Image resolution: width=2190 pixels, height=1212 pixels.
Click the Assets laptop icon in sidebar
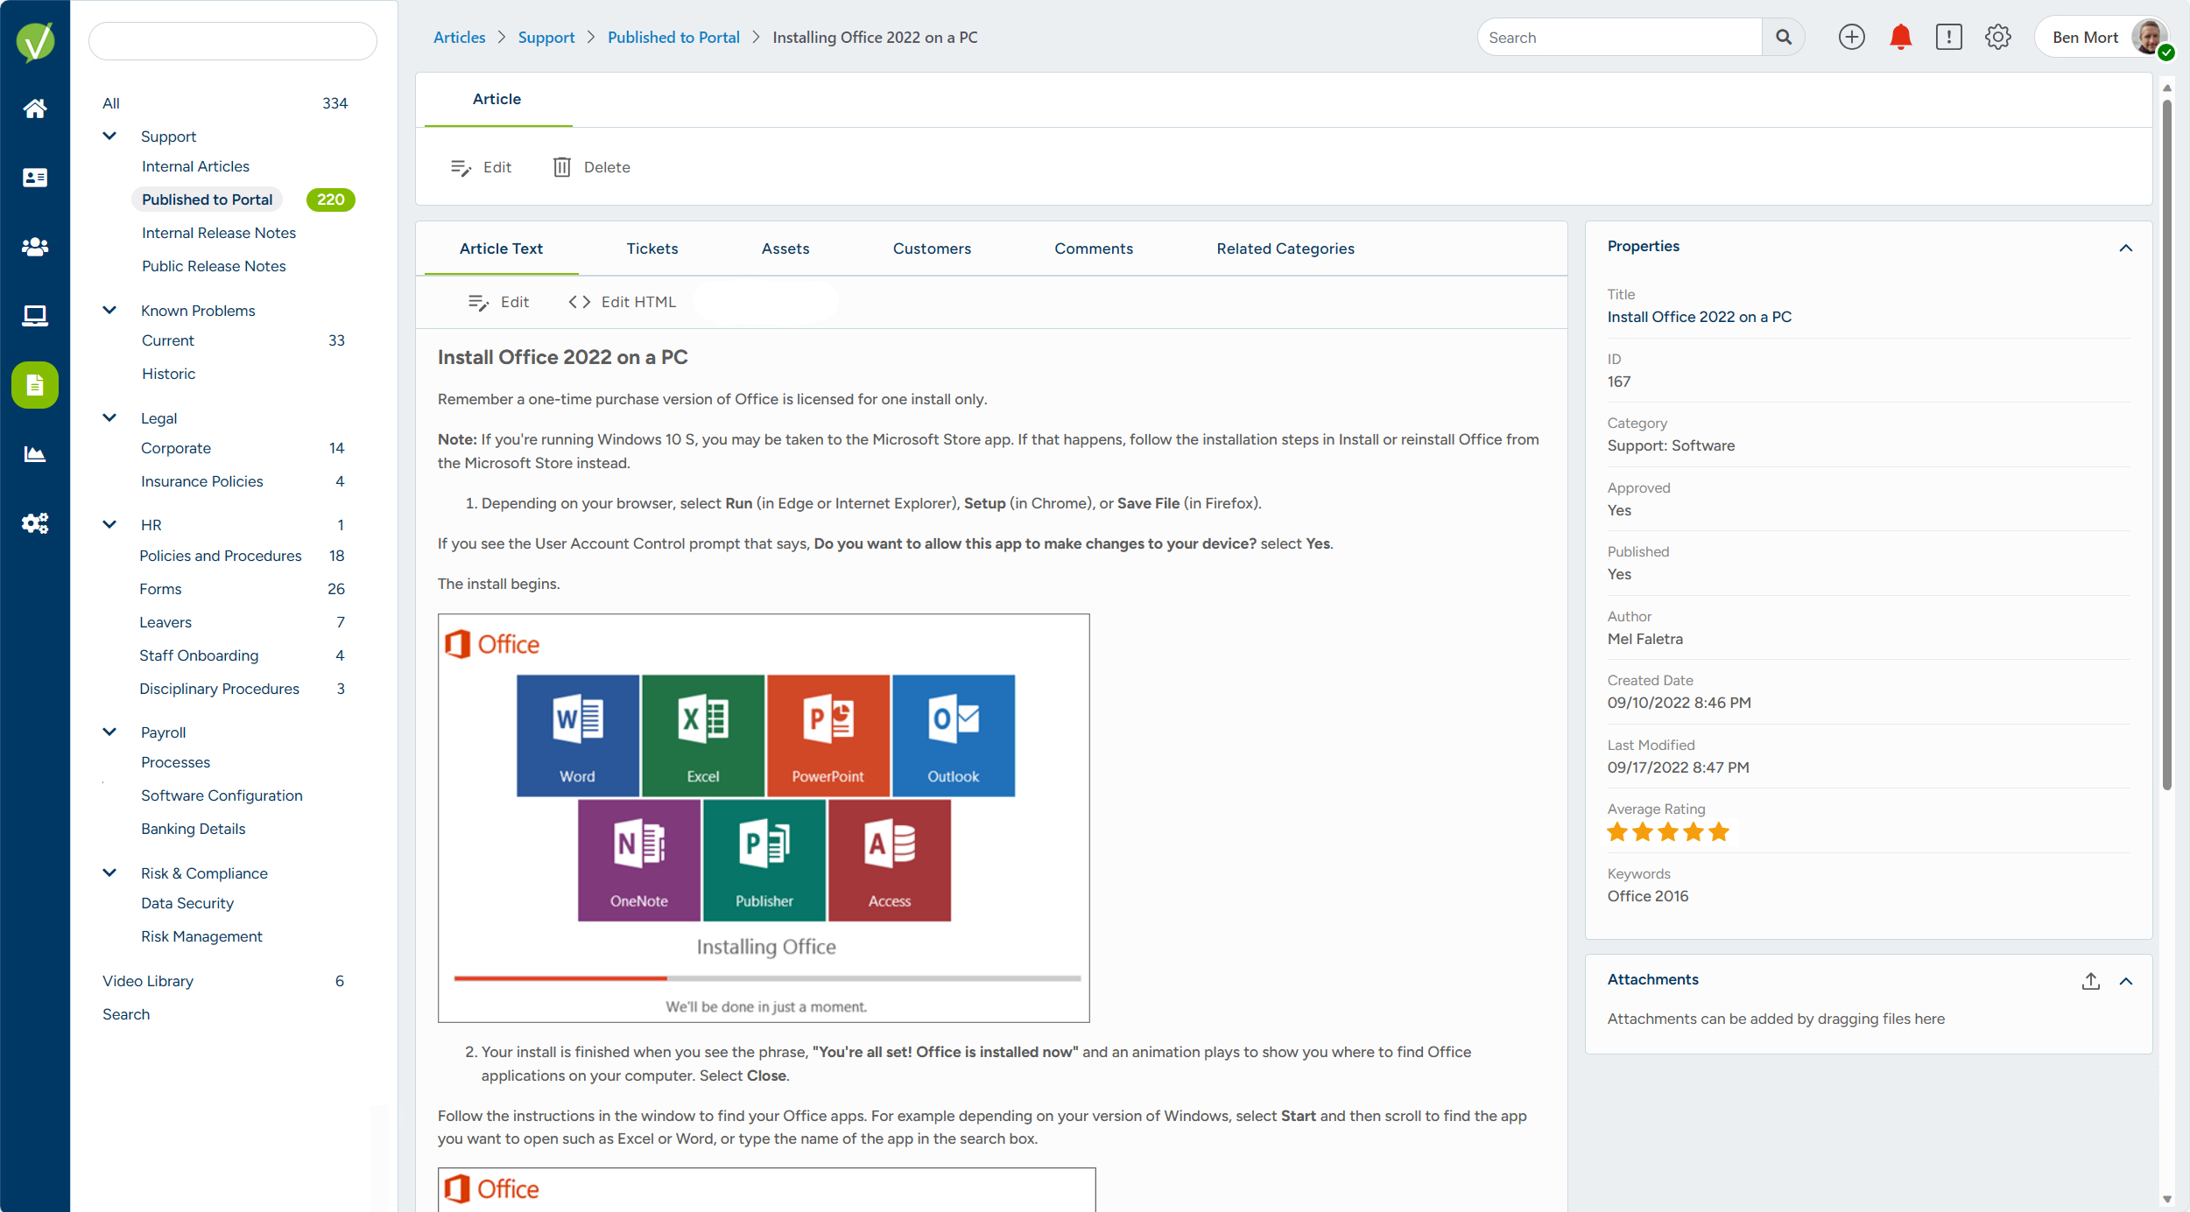[x=34, y=315]
